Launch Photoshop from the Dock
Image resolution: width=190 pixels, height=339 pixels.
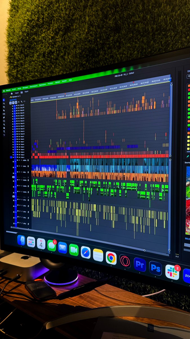[155, 268]
